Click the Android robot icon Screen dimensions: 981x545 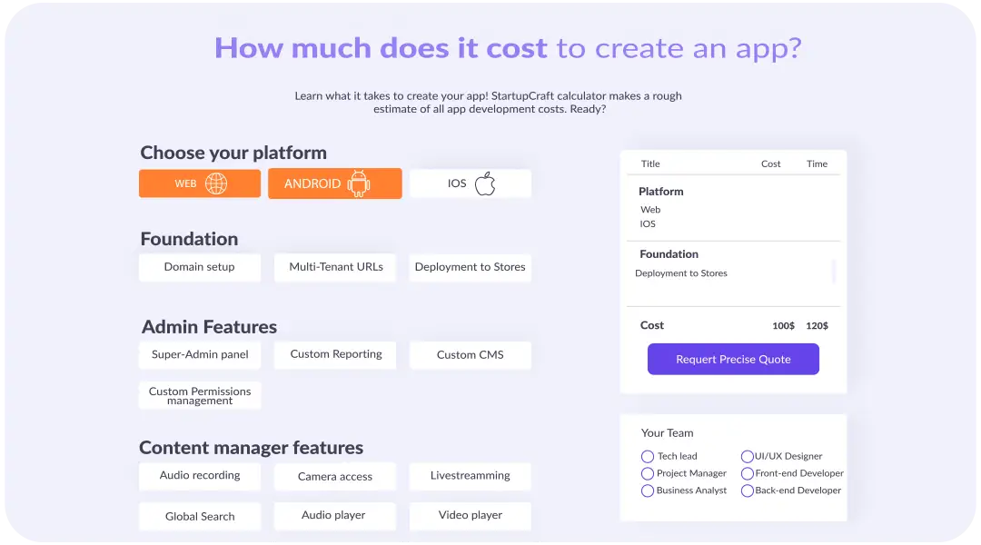point(359,183)
